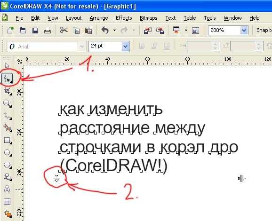Click the character spacing handle right of text
The width and height of the screenshot is (272, 221).
click(241, 178)
